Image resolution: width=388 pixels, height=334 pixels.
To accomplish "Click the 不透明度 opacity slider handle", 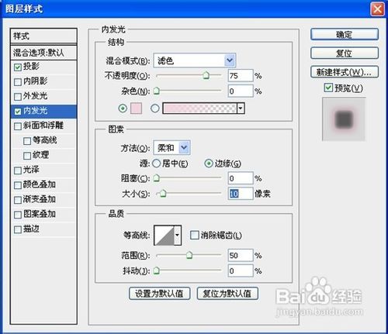I will pyautogui.click(x=206, y=75).
